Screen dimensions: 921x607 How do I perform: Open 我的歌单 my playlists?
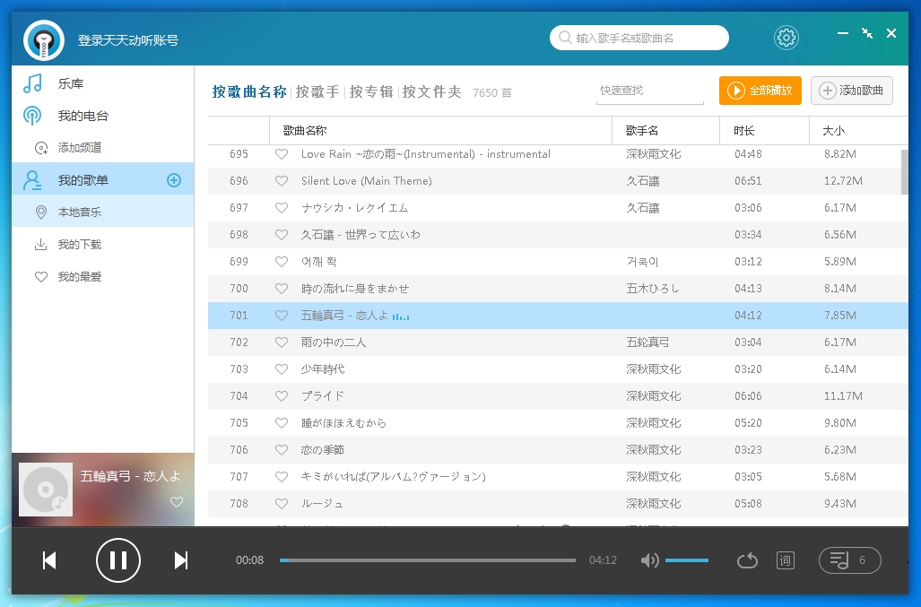pos(83,180)
